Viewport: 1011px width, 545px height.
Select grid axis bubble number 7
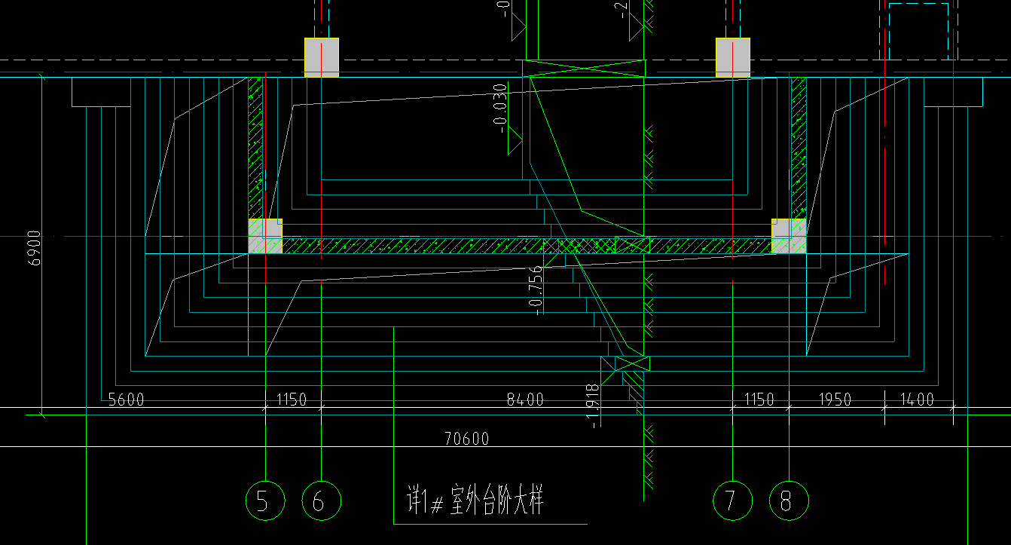point(732,501)
